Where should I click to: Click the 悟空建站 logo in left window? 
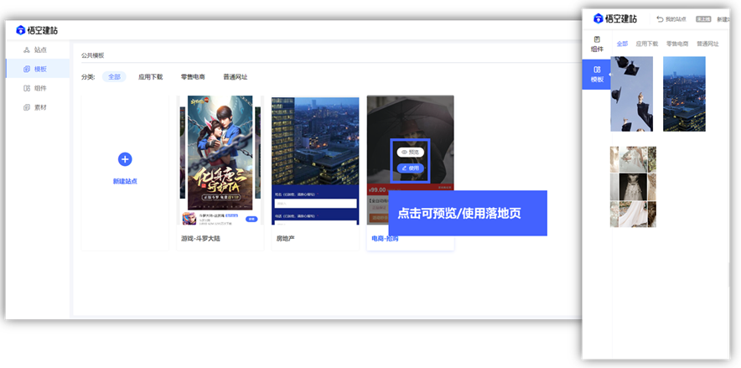(36, 30)
